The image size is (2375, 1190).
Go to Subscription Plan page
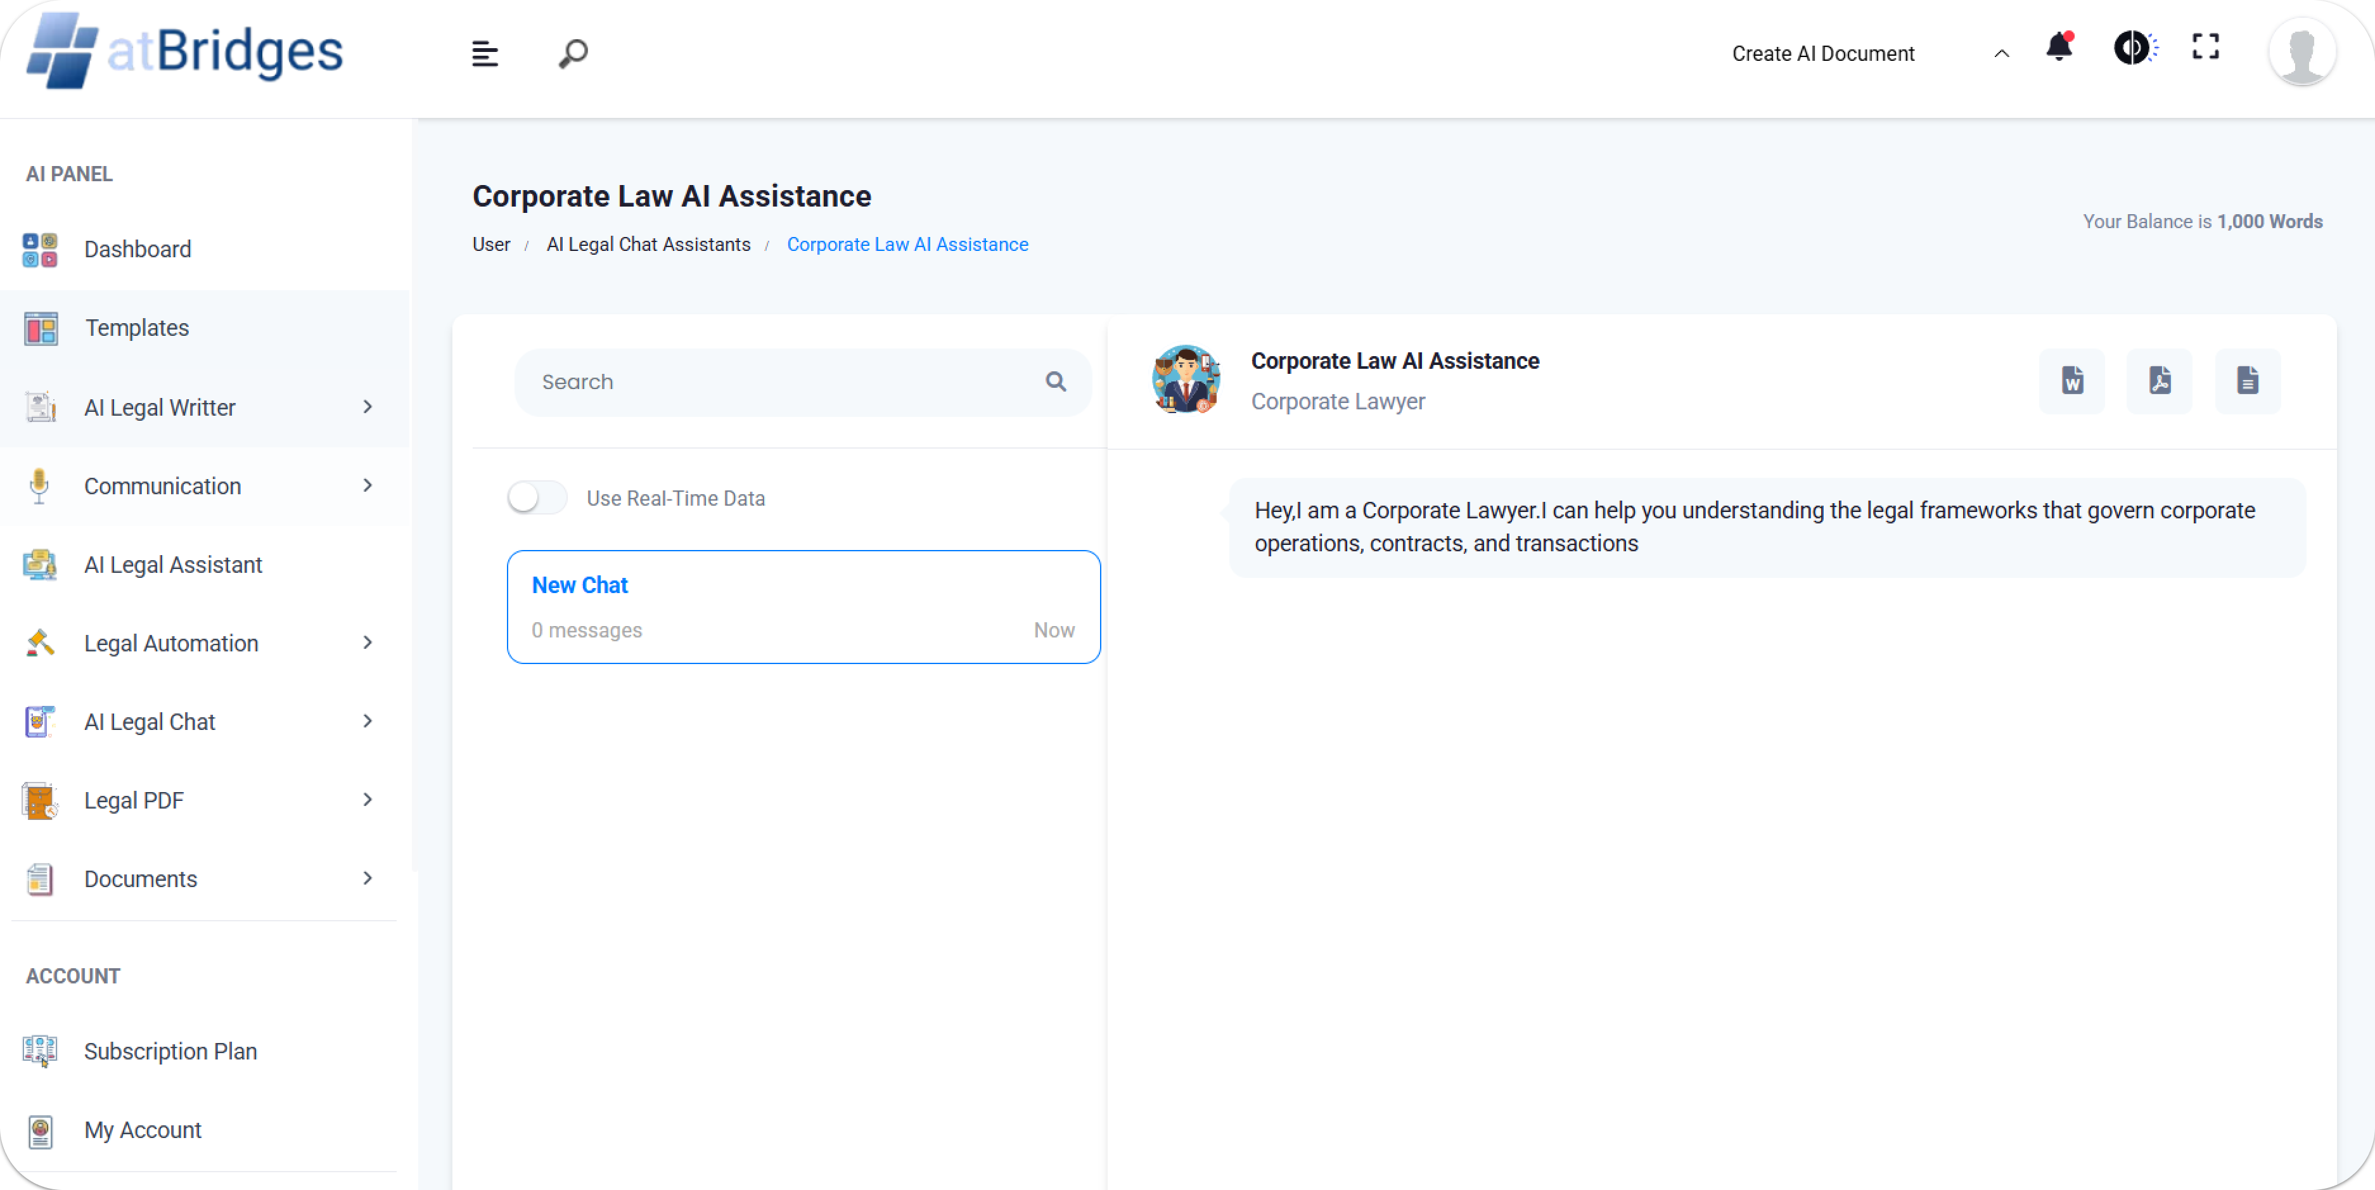click(170, 1051)
